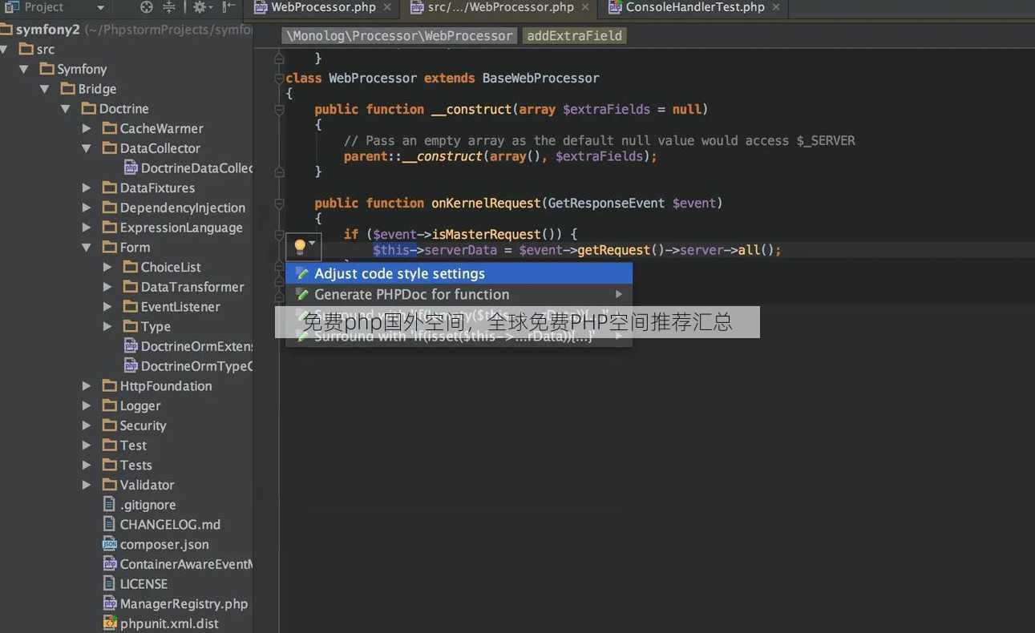Image resolution: width=1035 pixels, height=633 pixels.
Task: Click the ManagerRegistry.php file icon
Action: (x=110, y=603)
